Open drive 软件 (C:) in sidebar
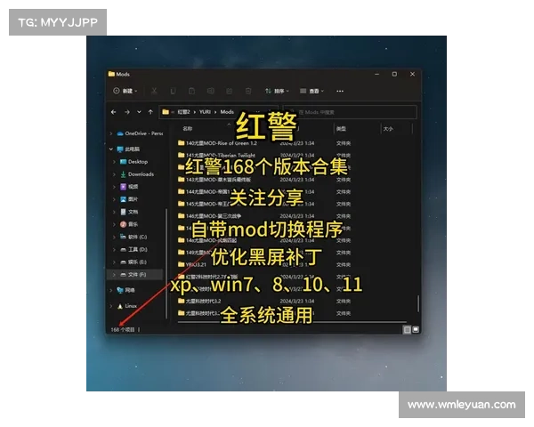The width and height of the screenshot is (534, 427). pyautogui.click(x=133, y=237)
